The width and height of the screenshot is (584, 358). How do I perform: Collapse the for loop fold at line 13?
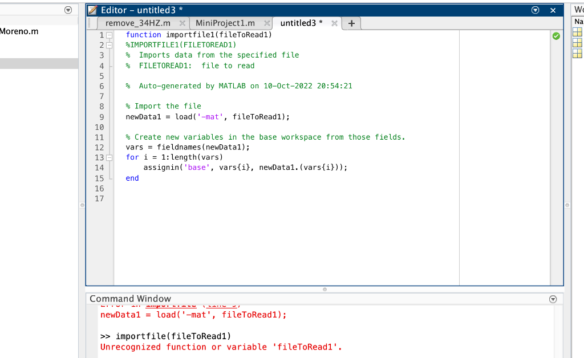pos(109,158)
